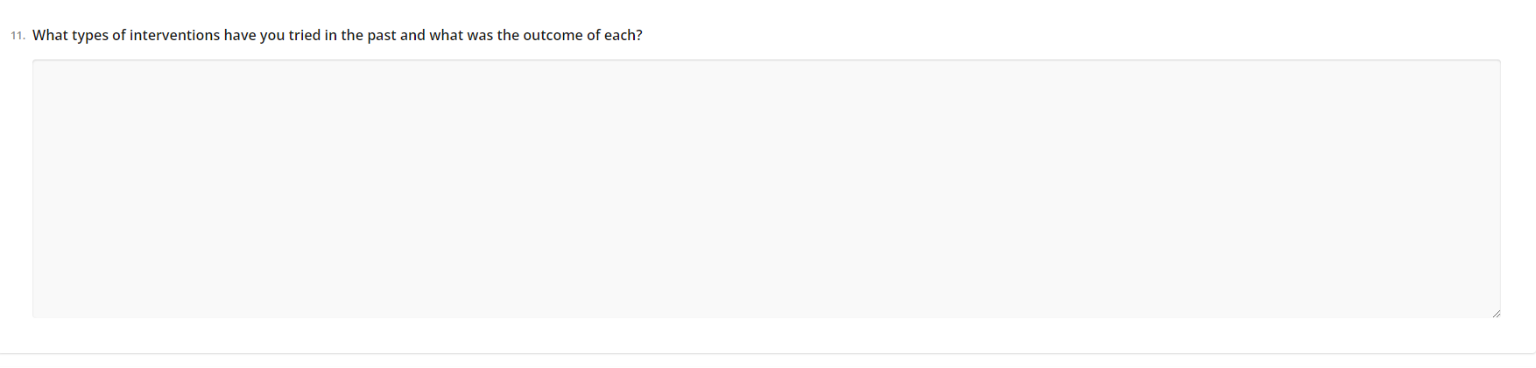Click the word "types" in the question

(90, 36)
